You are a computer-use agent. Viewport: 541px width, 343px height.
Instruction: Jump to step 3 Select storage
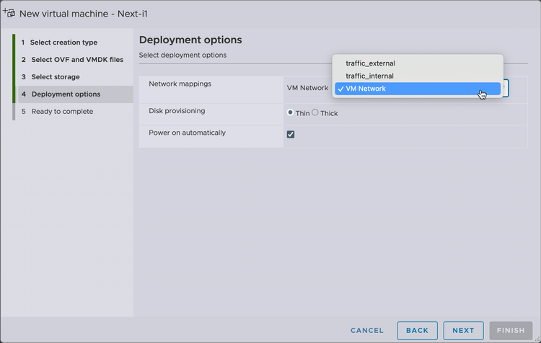coord(56,77)
